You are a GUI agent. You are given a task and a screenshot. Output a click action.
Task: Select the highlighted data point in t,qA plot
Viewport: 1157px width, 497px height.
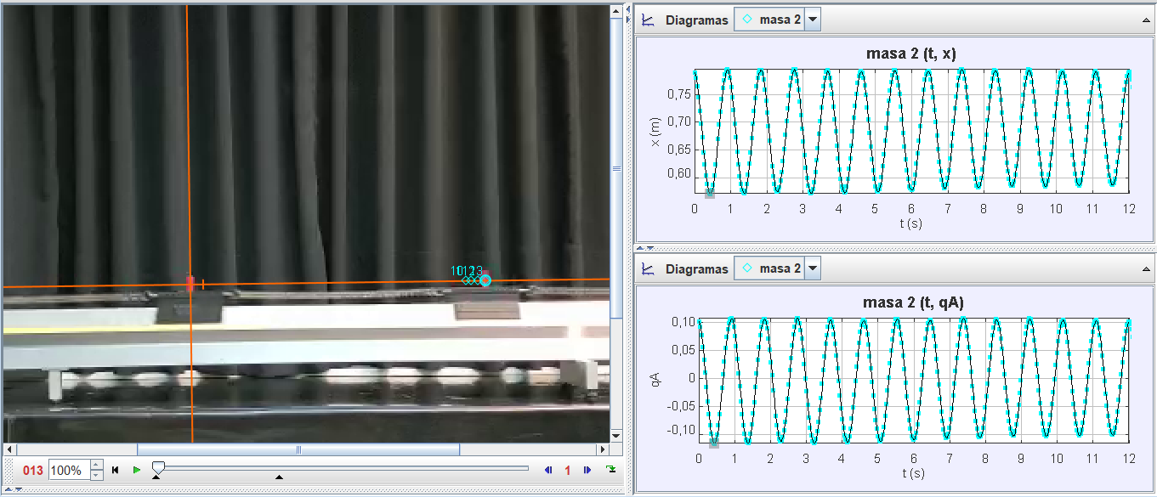click(714, 443)
